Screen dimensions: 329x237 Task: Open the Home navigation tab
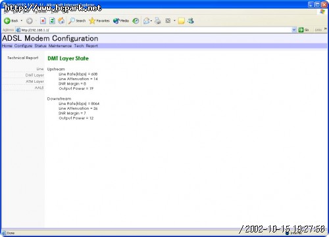[7, 46]
